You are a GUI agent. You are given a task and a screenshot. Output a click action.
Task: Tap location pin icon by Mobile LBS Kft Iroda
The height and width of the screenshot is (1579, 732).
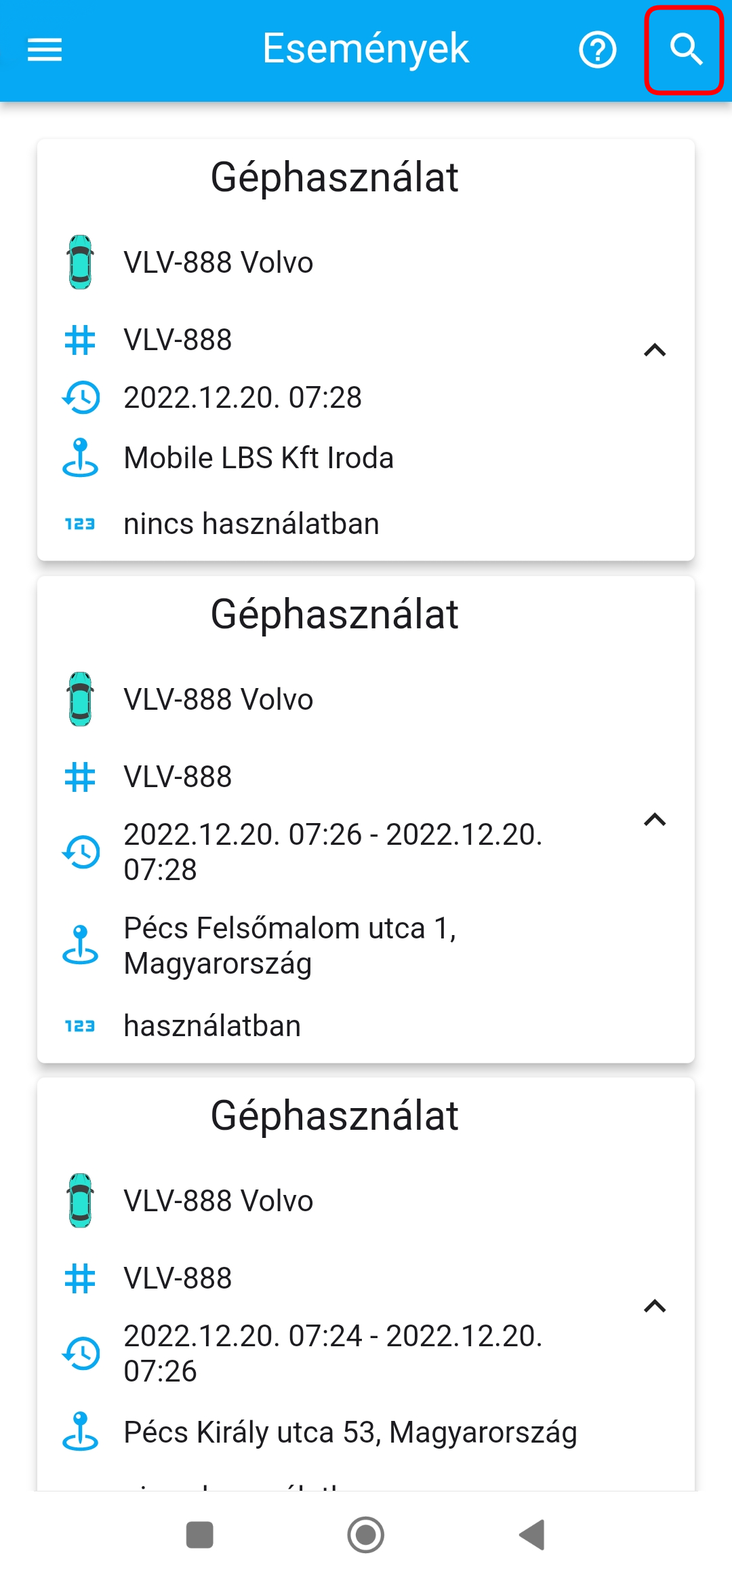pyautogui.click(x=80, y=457)
